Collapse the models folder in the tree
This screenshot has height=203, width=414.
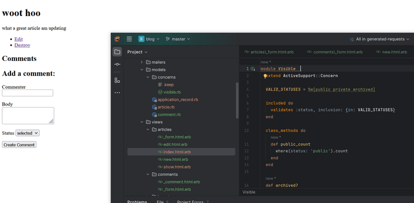142,70
